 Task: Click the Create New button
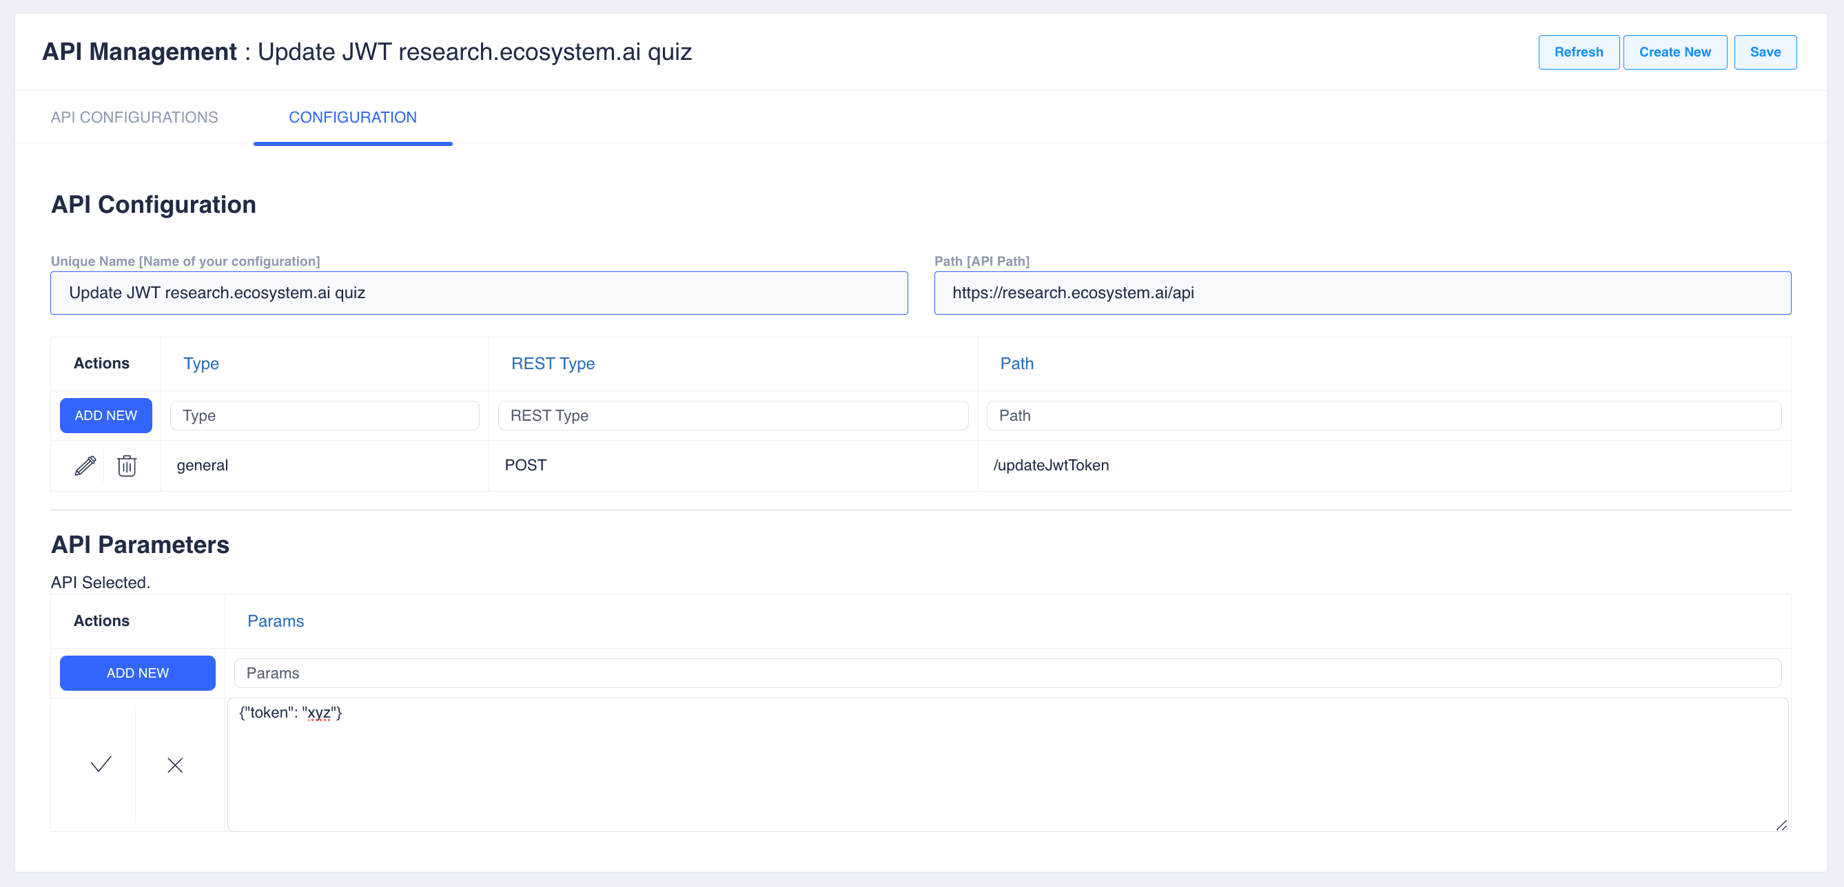[x=1674, y=52]
